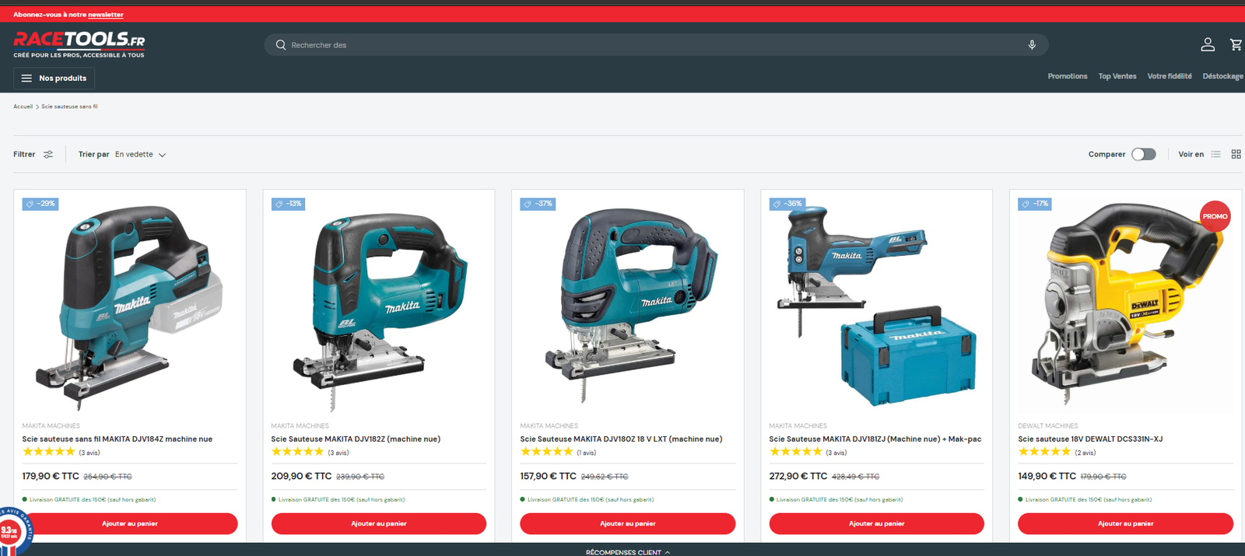
Task: Click the customer reviews rating badge
Action: [x=13, y=531]
